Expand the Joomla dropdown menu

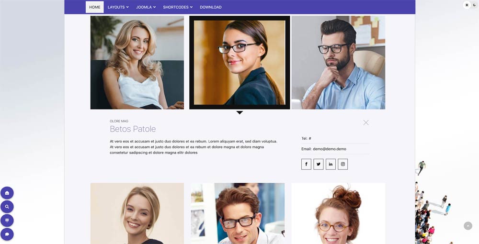pyautogui.click(x=146, y=7)
